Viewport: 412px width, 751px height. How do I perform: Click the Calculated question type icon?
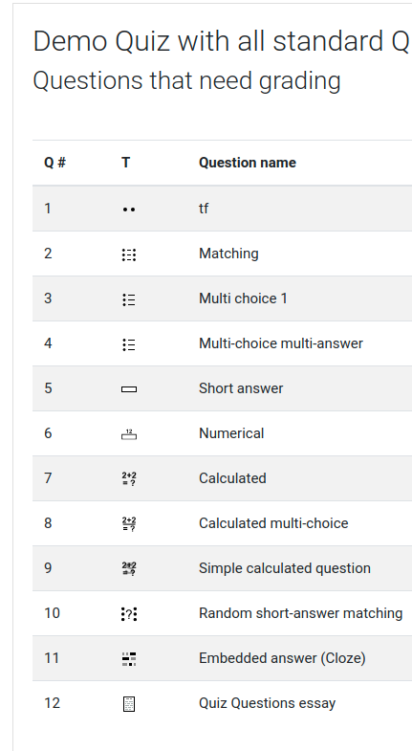coord(129,479)
